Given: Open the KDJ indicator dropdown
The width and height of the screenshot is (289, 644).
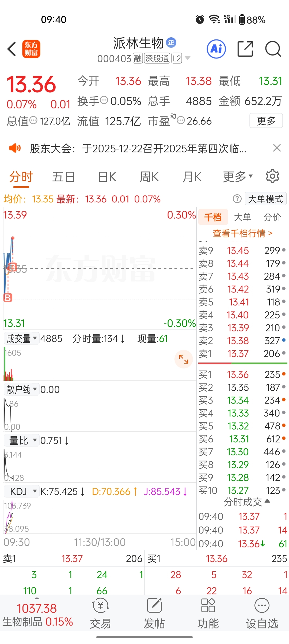Looking at the screenshot, I should (22, 492).
